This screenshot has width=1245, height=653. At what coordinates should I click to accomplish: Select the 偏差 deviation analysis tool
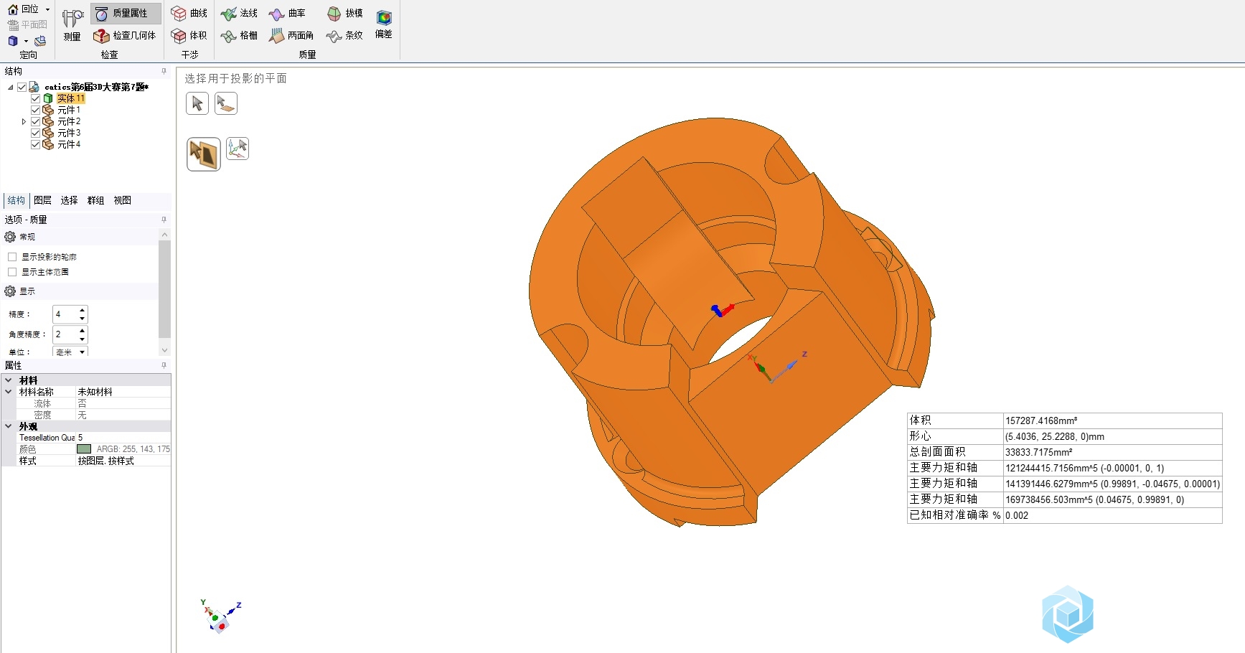click(384, 24)
